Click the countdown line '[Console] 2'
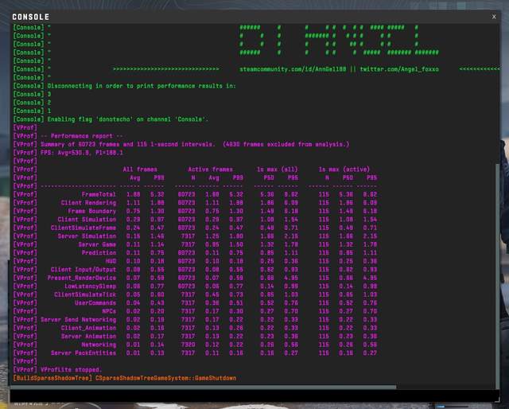Screen dimensions: 509x409 click(x=32, y=103)
